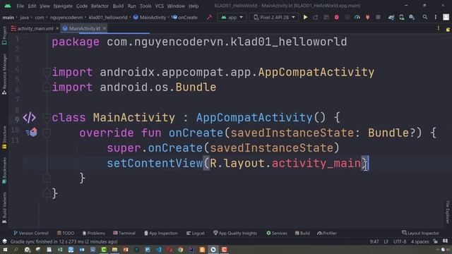This screenshot has width=452, height=254.
Task: Open the SDK Manager icon in toolbar
Action: [x=412, y=17]
